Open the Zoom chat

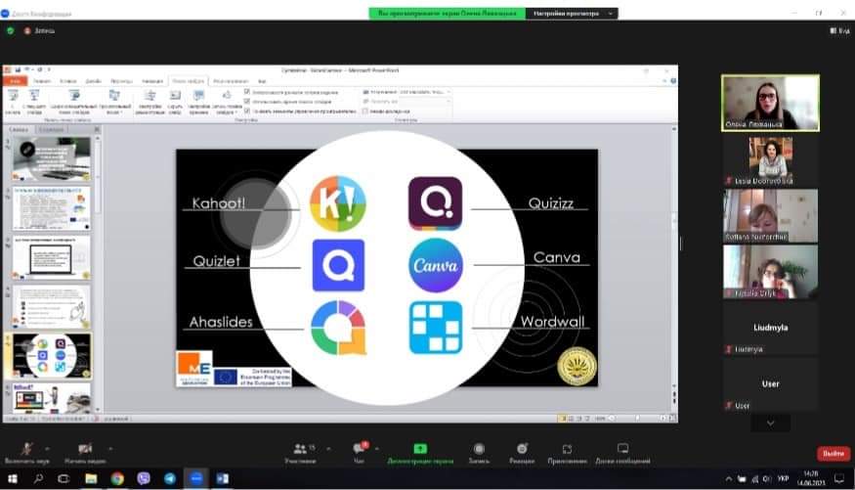click(359, 453)
